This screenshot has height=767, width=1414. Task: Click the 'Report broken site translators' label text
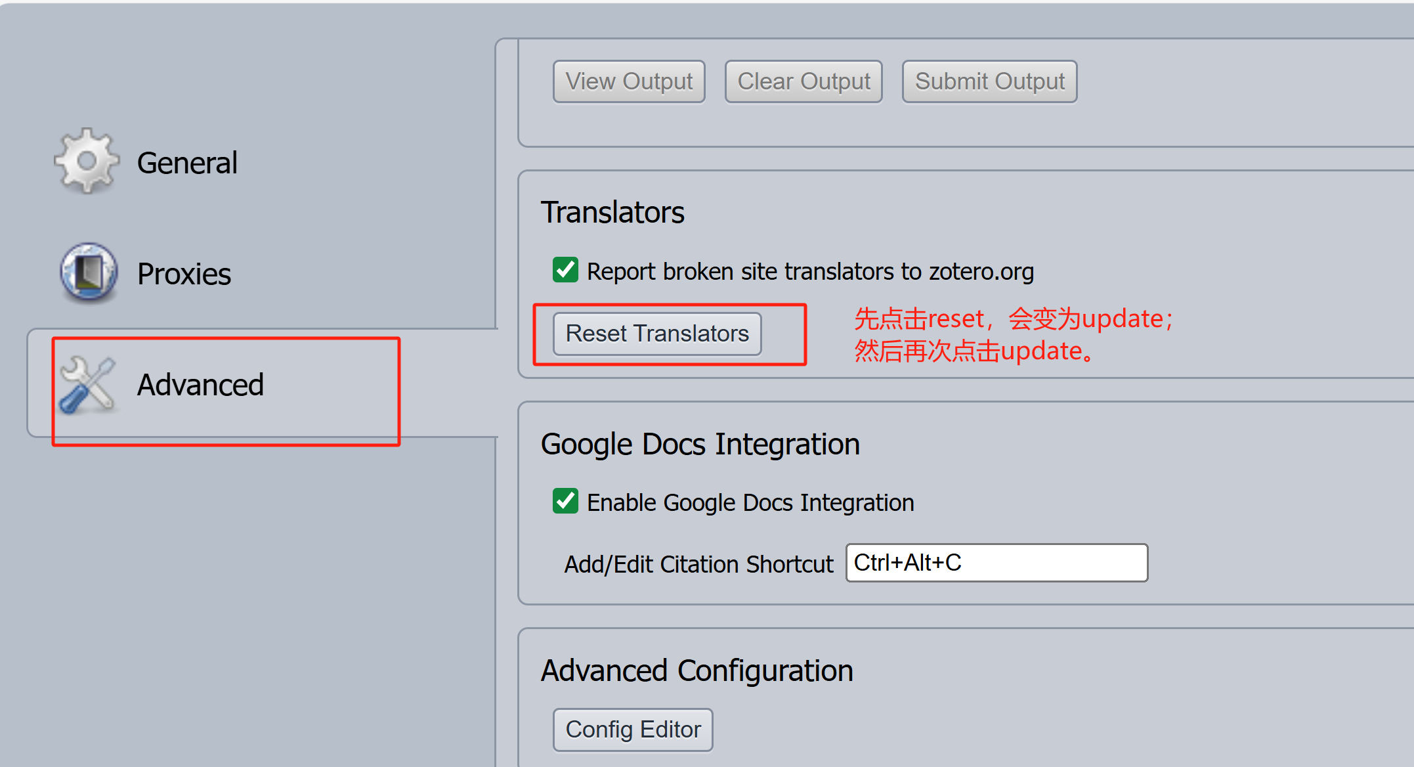pyautogui.click(x=809, y=271)
